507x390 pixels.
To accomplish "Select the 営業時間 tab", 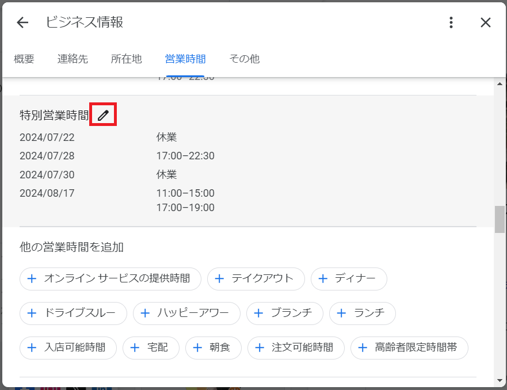I will tap(185, 59).
